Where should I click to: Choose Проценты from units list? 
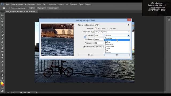click(x=117, y=38)
